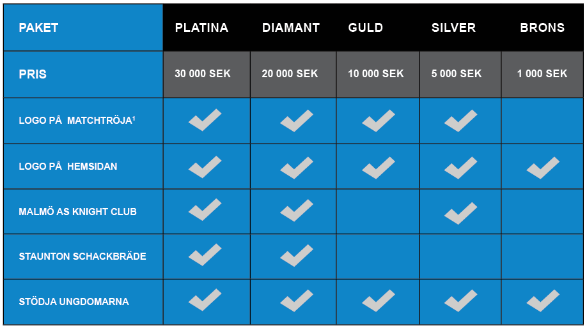
Task: Click Guld checkmark for Stödja ungdomarna
Action: click(379, 301)
